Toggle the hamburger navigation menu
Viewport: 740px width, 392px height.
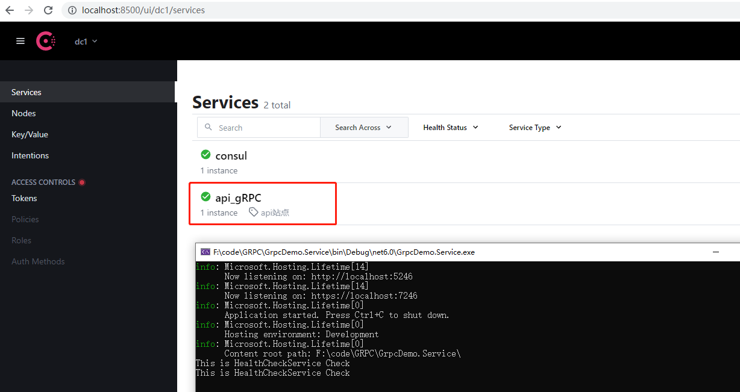[20, 41]
